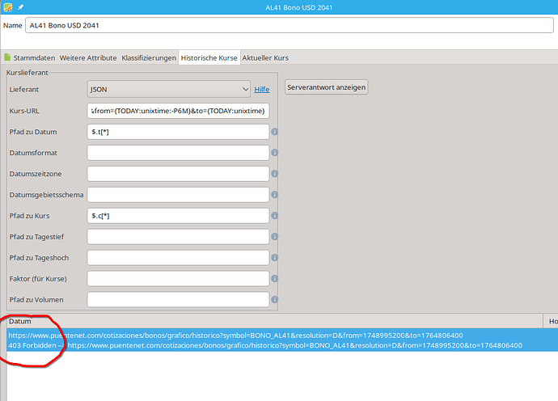Click the info icon beside Faktor (für Kurse)

[x=275, y=279]
